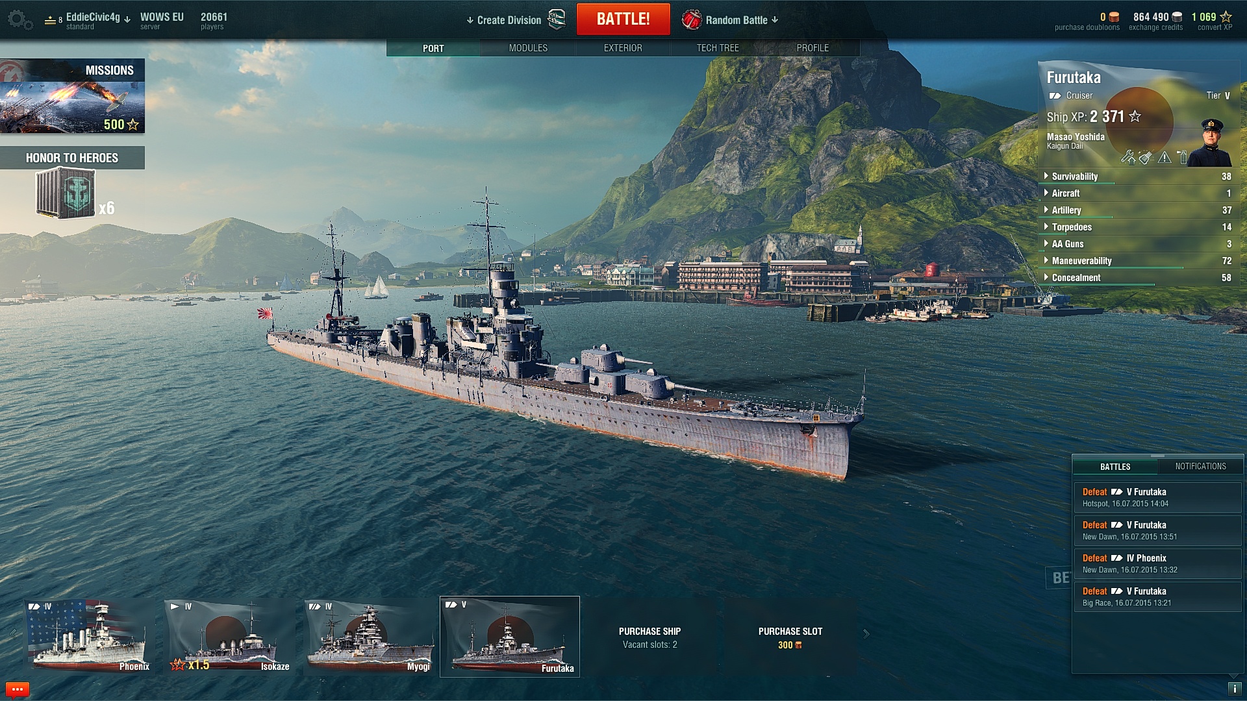This screenshot has height=701, width=1247.
Task: Select the Myogi ship thumbnail
Action: (370, 637)
